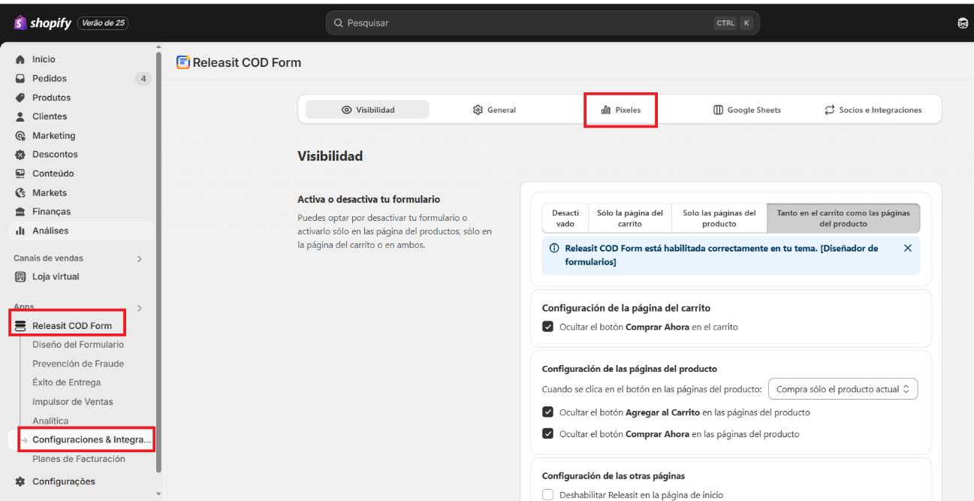The image size is (974, 501).
Task: Click the Releasit COD Form page title
Action: coord(247,62)
